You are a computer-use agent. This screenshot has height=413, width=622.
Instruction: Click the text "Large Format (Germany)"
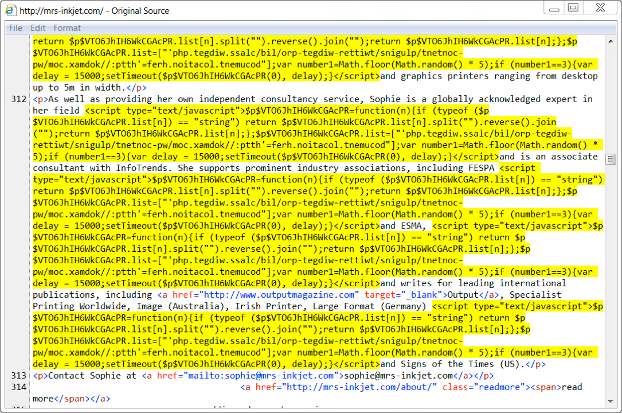tap(369, 306)
